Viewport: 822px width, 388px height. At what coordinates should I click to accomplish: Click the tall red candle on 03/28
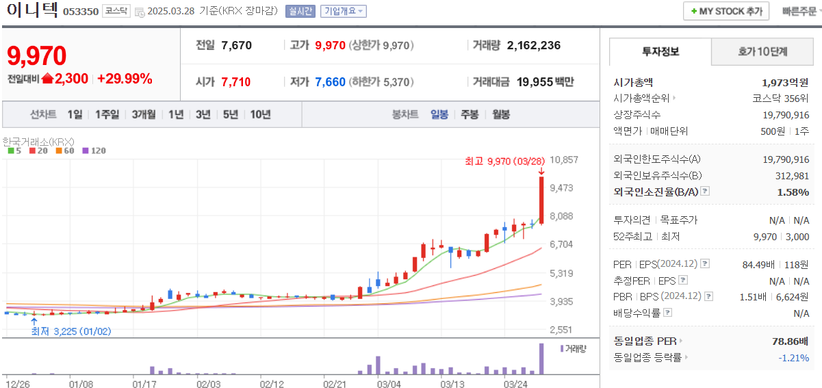click(541, 200)
